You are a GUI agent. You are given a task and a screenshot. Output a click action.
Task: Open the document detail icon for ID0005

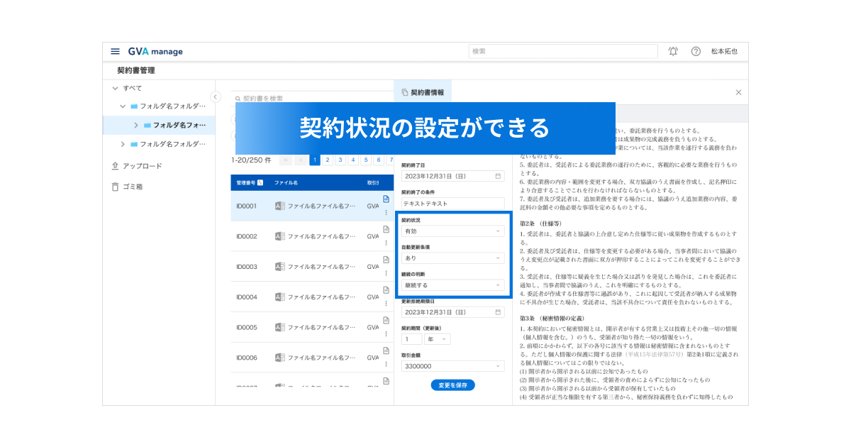coord(386,321)
